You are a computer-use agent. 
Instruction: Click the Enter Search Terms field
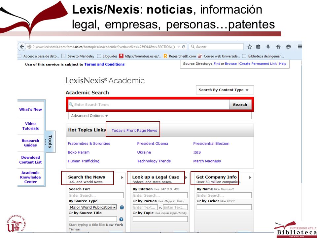(x=149, y=104)
